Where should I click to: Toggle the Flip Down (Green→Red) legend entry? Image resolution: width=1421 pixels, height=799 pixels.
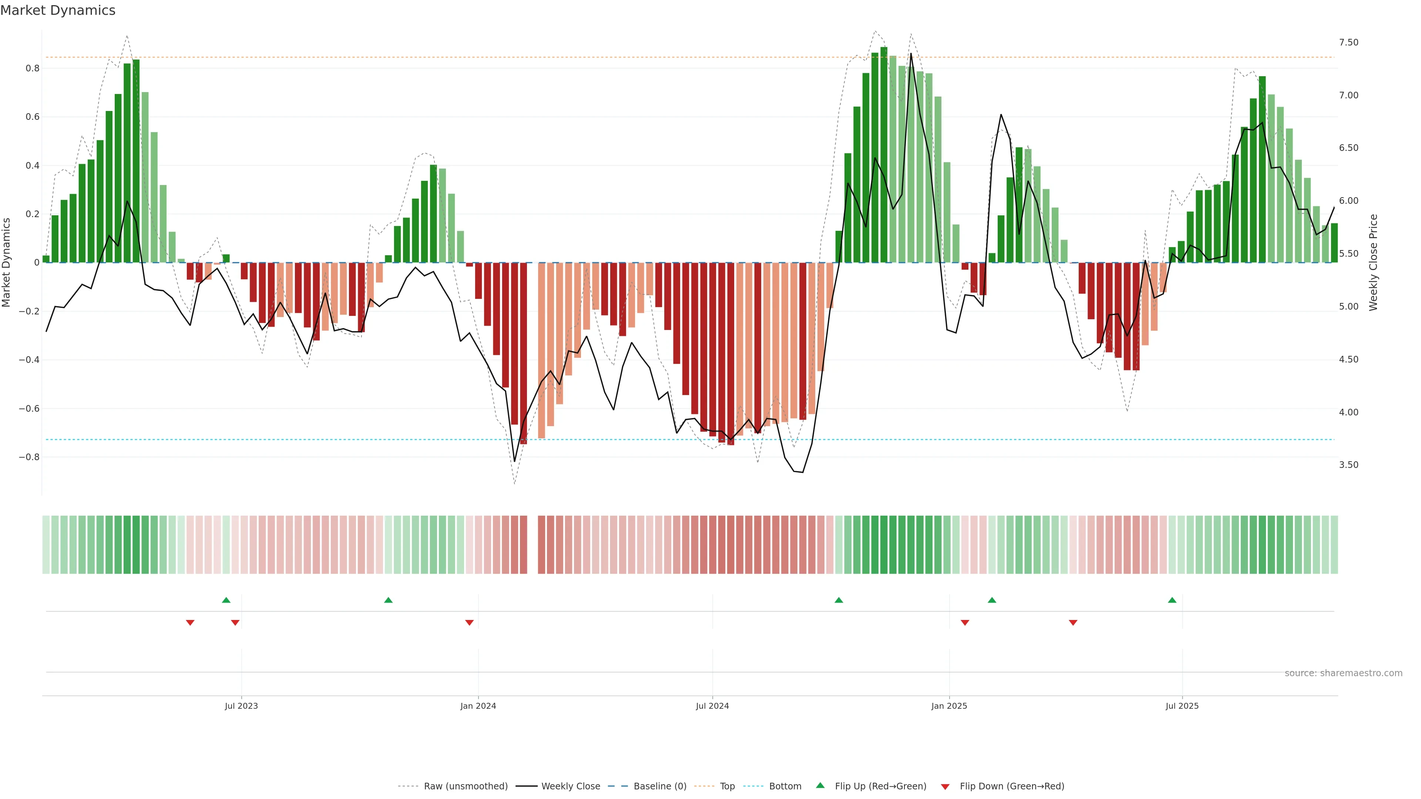click(1012, 786)
